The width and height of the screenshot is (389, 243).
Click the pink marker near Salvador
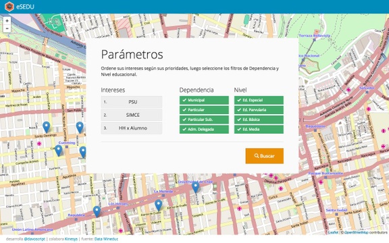(x=348, y=90)
